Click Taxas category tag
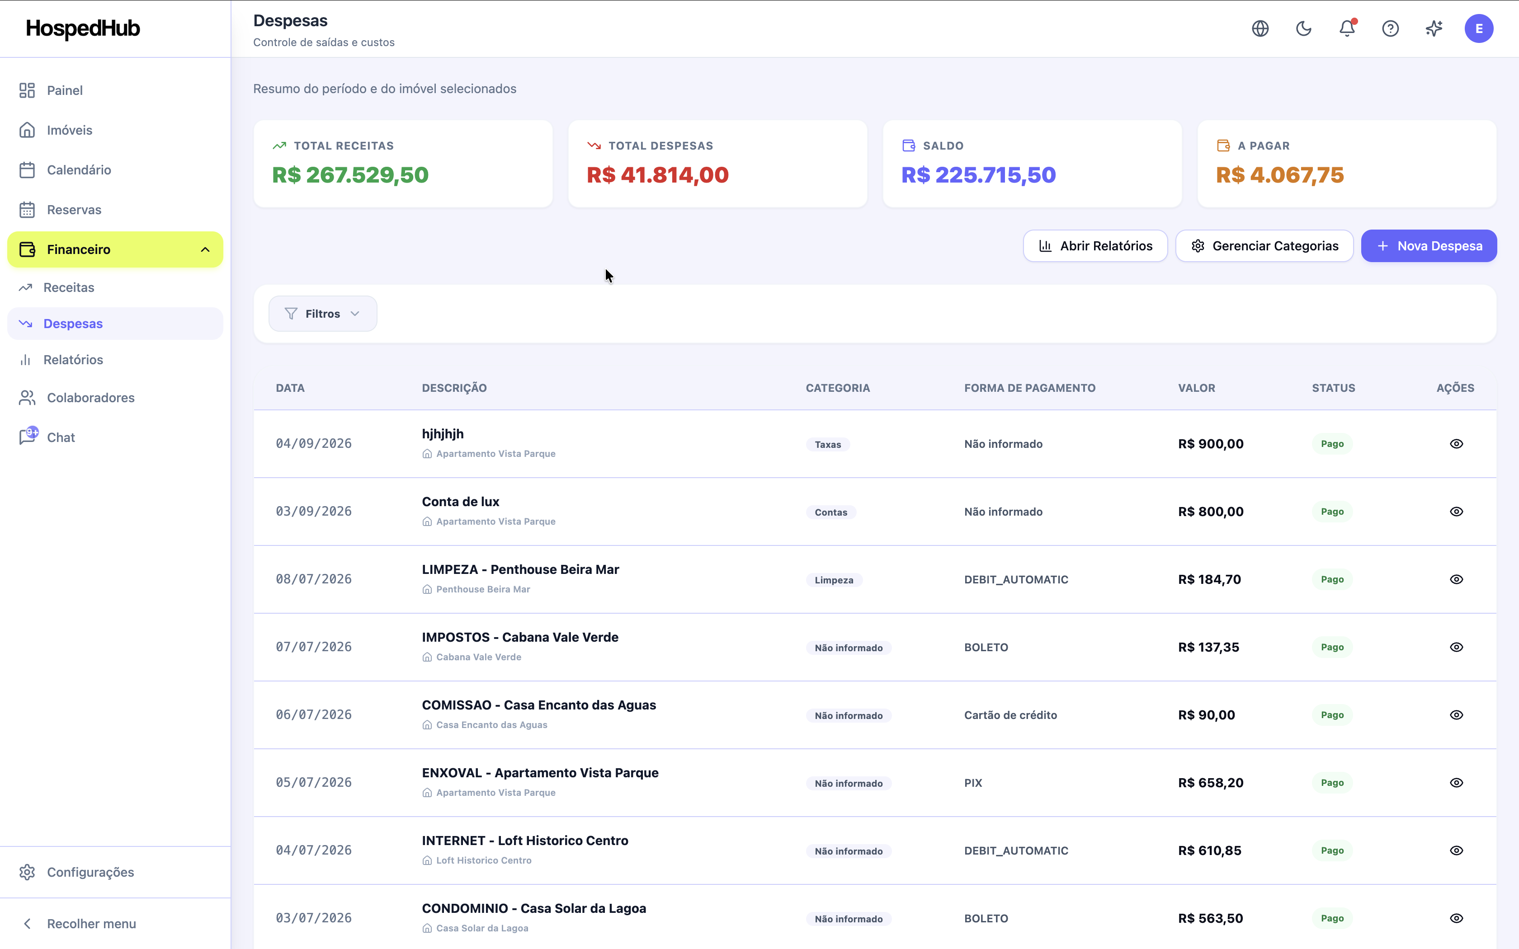Screen dimensions: 1519x949 pos(828,444)
